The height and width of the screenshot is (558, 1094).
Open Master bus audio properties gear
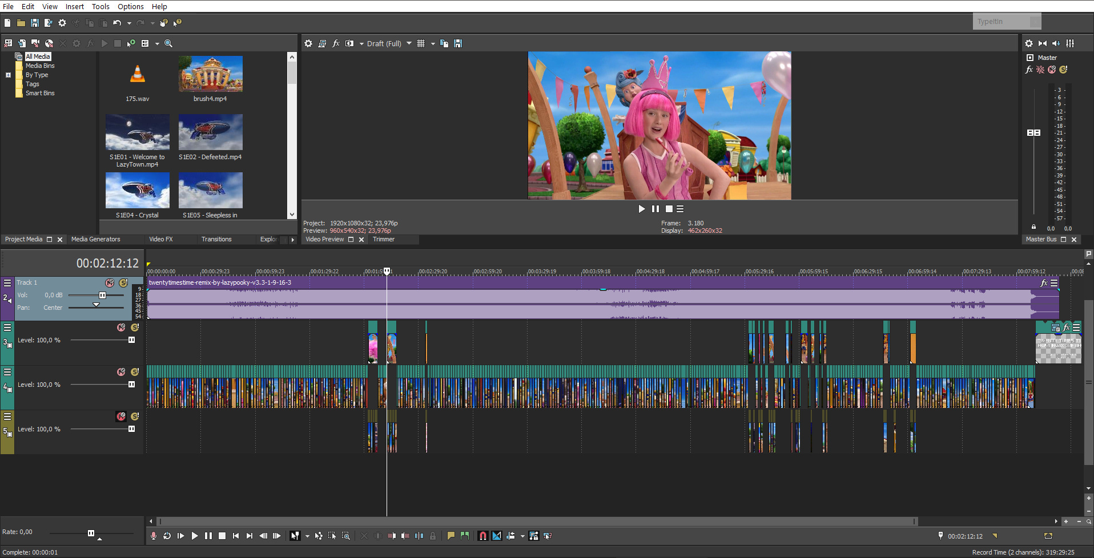(1029, 43)
